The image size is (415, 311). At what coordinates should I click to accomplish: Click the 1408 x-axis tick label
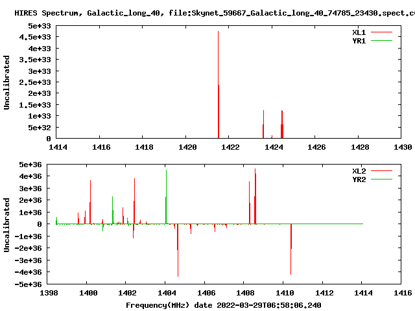point(245,293)
